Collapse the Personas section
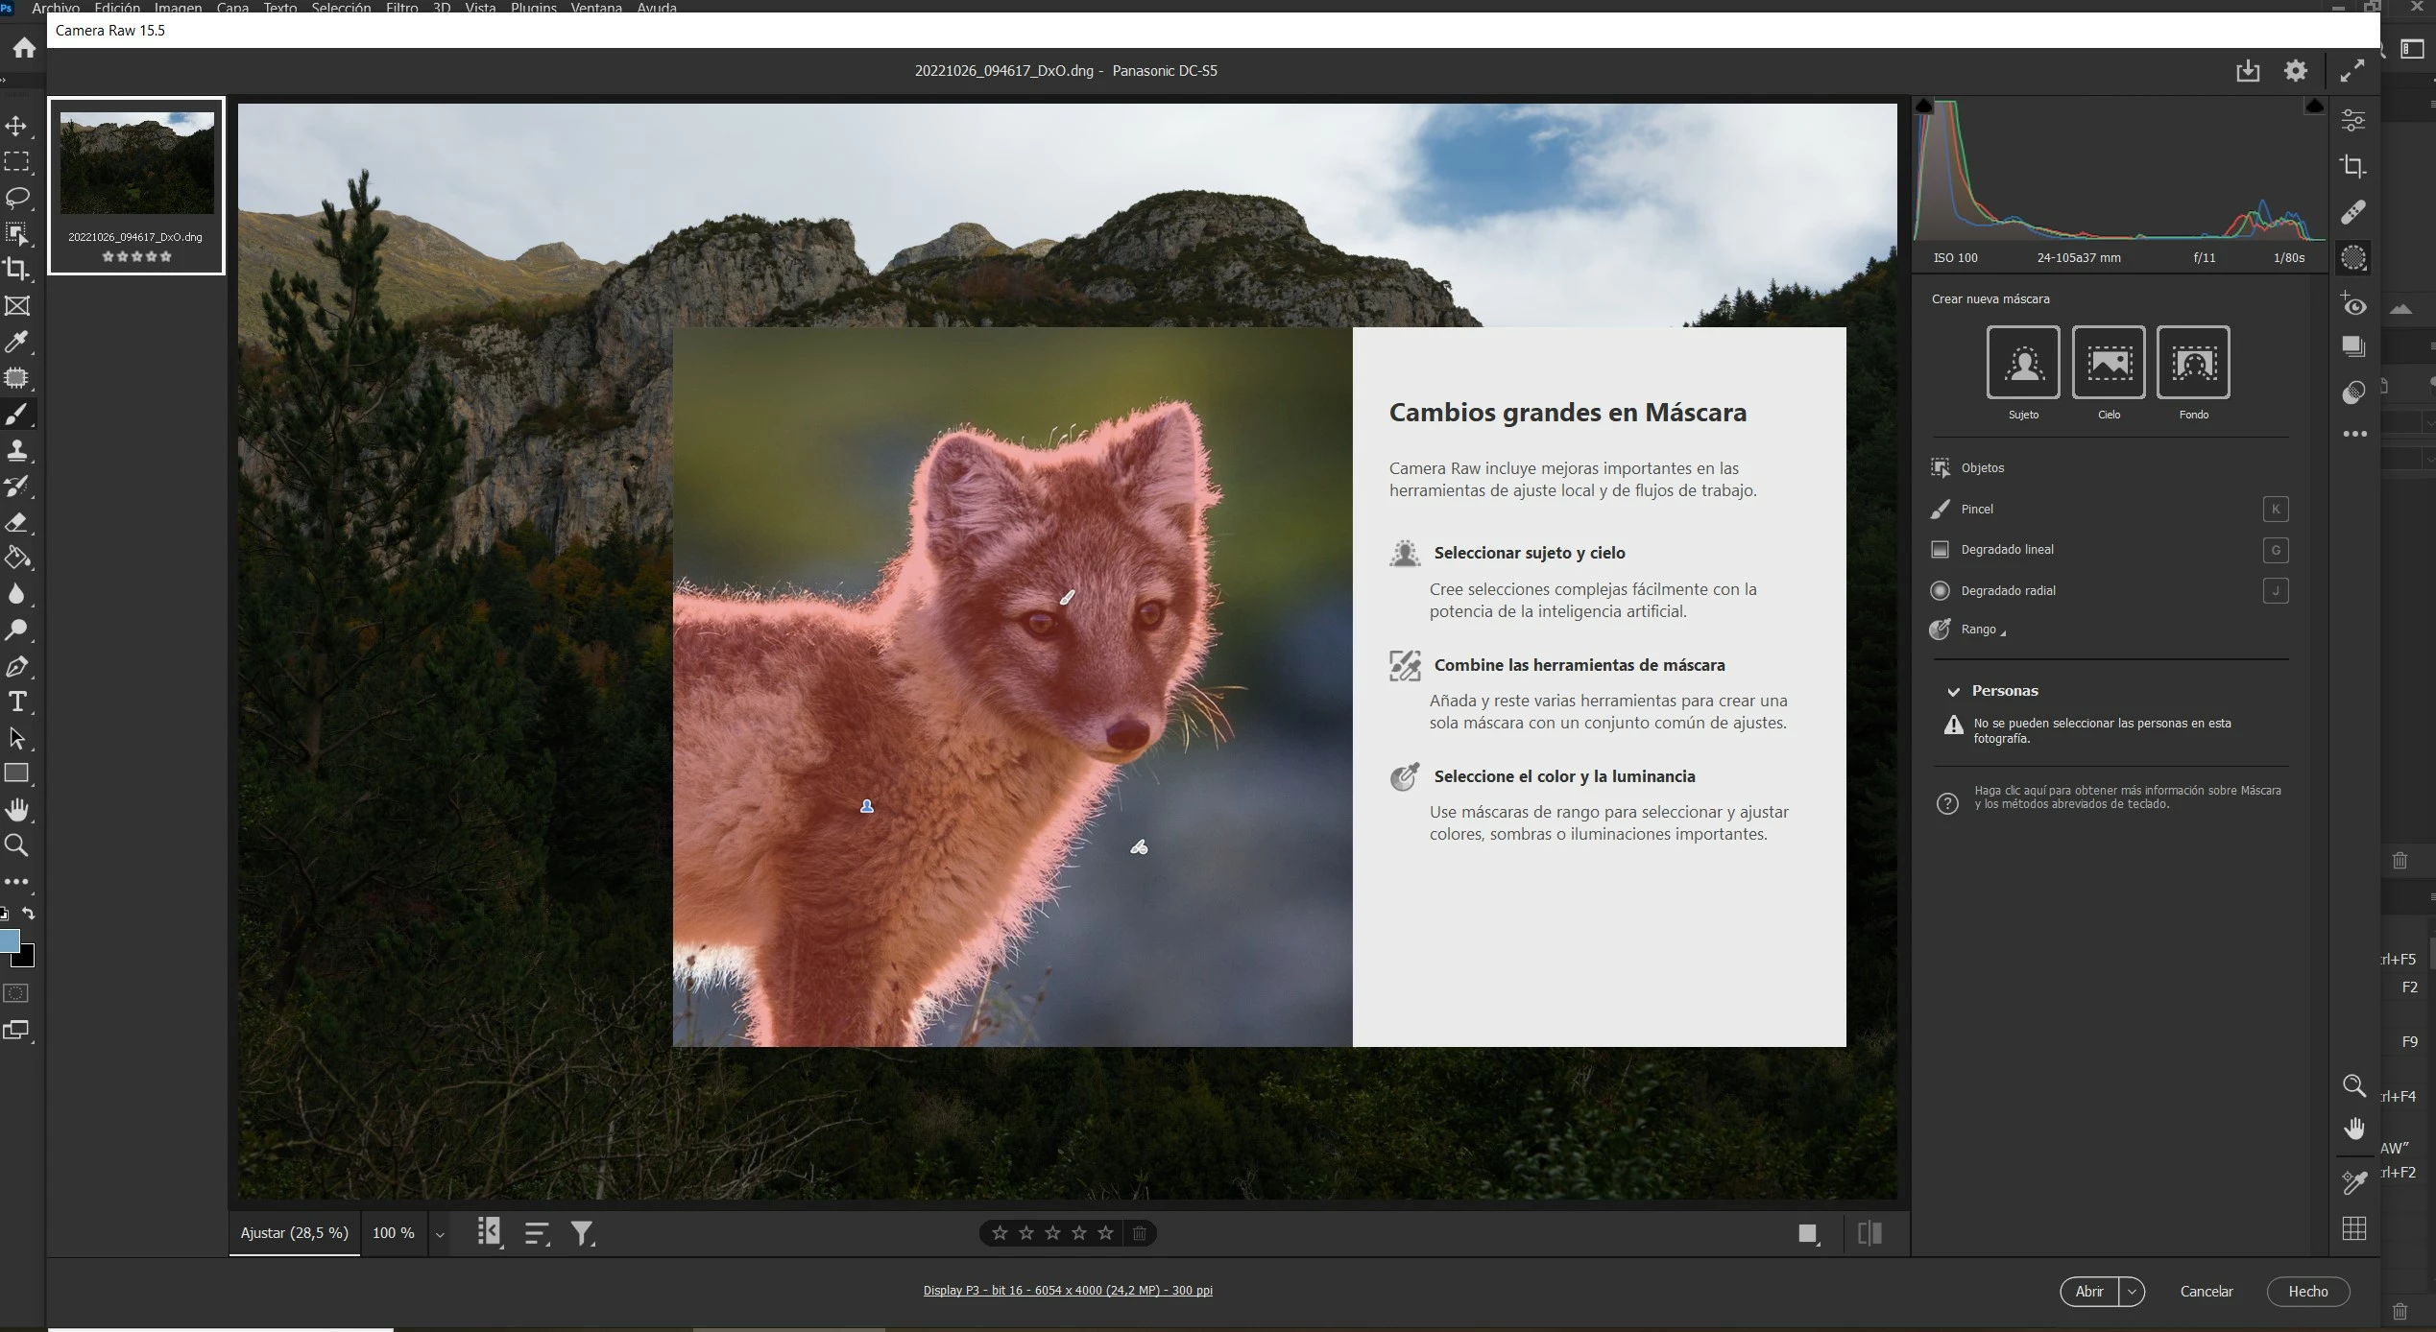The width and height of the screenshot is (2436, 1332). tap(1953, 691)
